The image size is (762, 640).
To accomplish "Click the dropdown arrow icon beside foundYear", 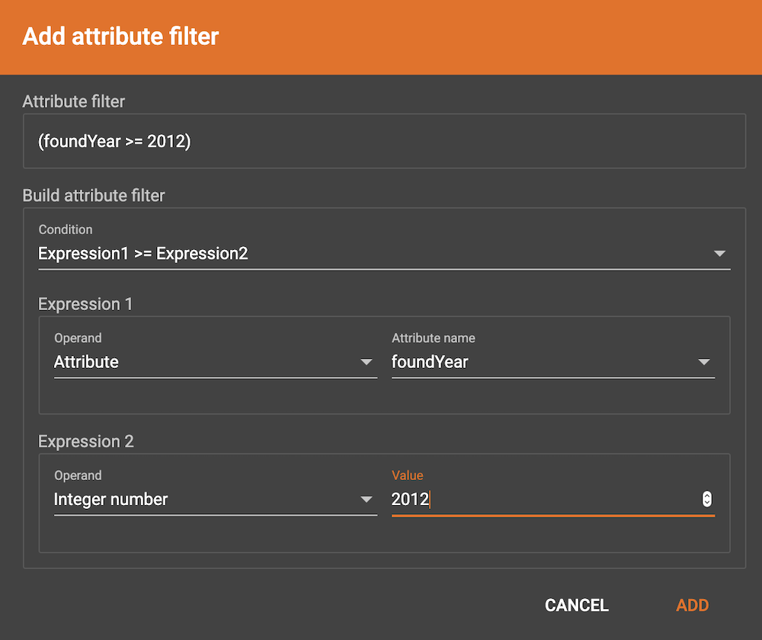I will pyautogui.click(x=704, y=363).
